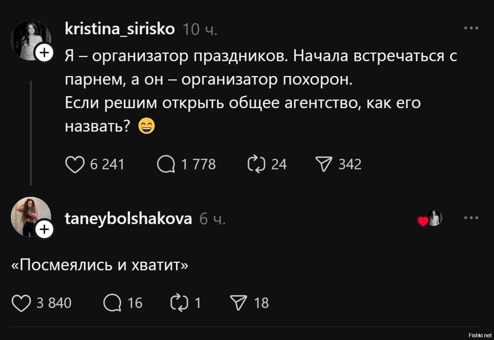Repost kristina_sirisko's post
This screenshot has width=494, height=340.
pos(256,165)
